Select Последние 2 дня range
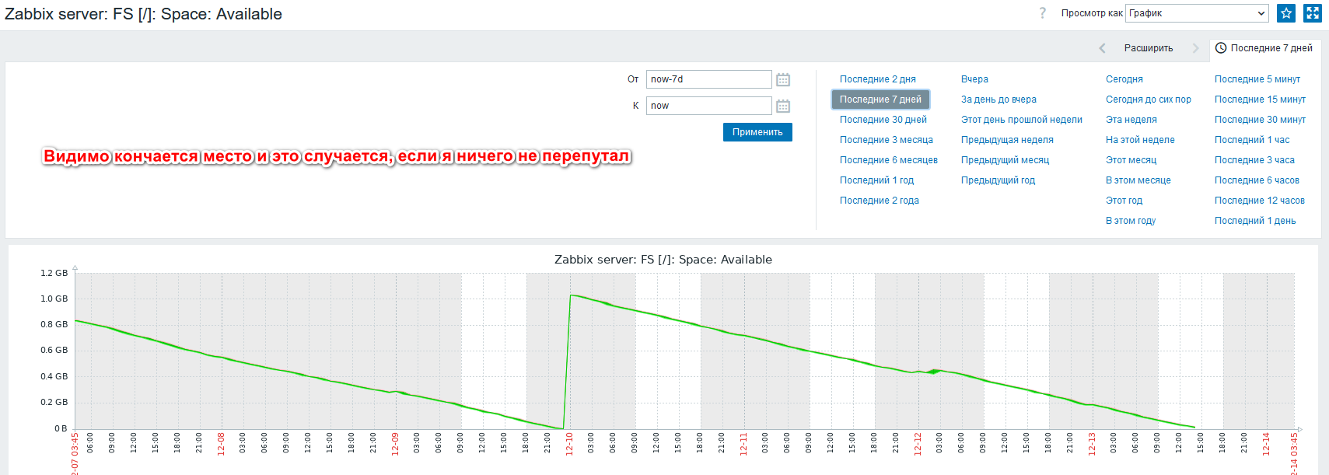The width and height of the screenshot is (1329, 475). (x=877, y=79)
